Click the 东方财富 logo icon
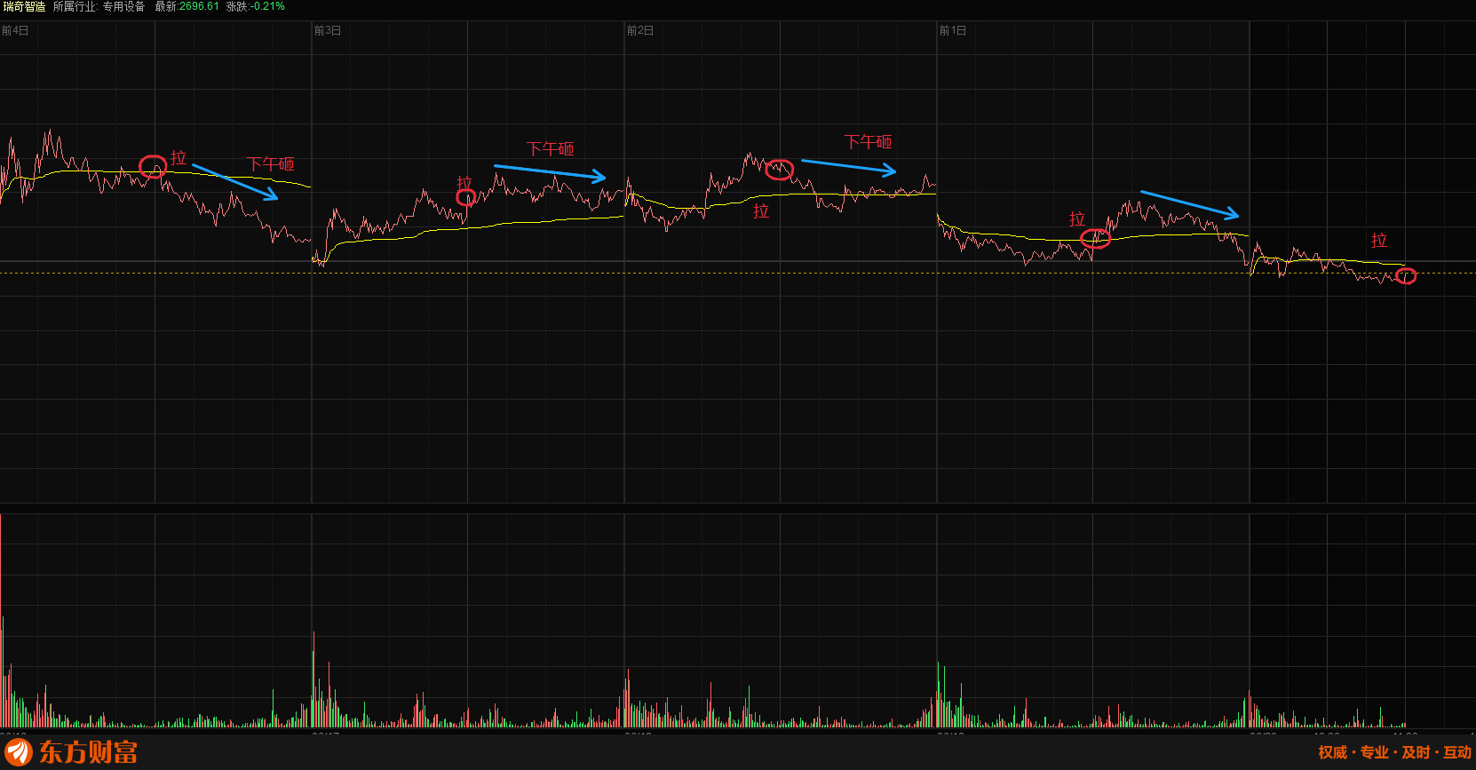The image size is (1476, 770). 19,752
